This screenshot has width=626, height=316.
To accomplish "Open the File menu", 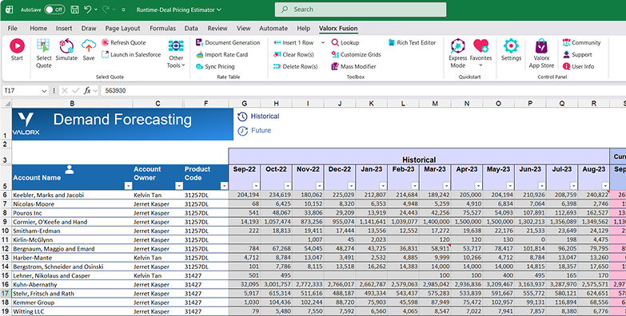I will coord(12,28).
